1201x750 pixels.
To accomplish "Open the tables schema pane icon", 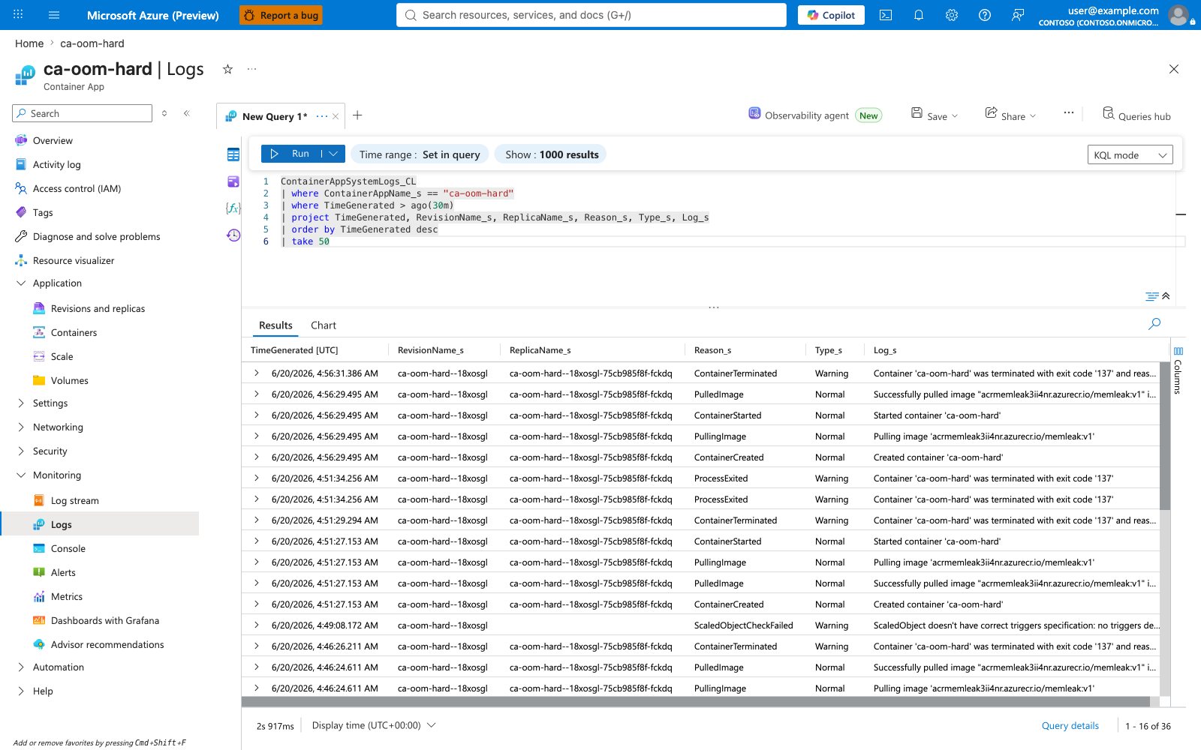I will (233, 154).
